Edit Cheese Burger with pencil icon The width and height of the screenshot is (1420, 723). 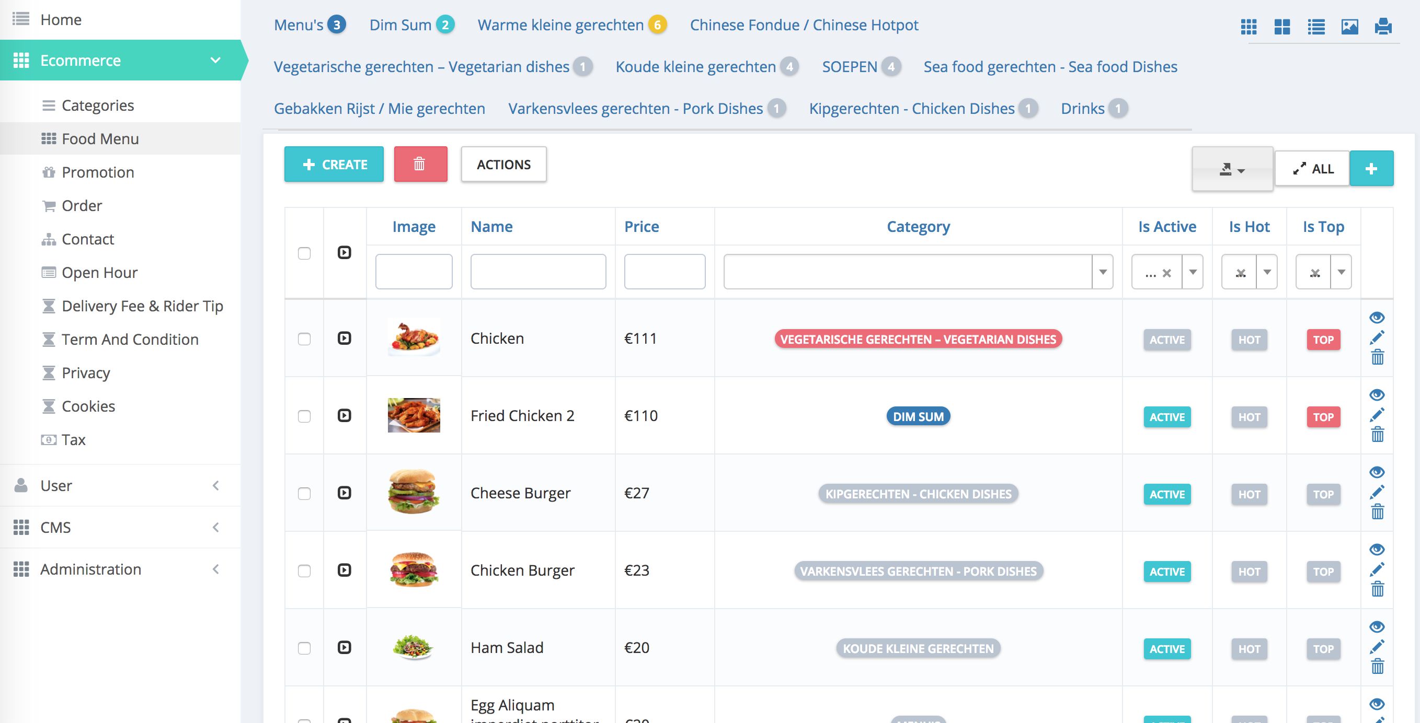(x=1377, y=492)
